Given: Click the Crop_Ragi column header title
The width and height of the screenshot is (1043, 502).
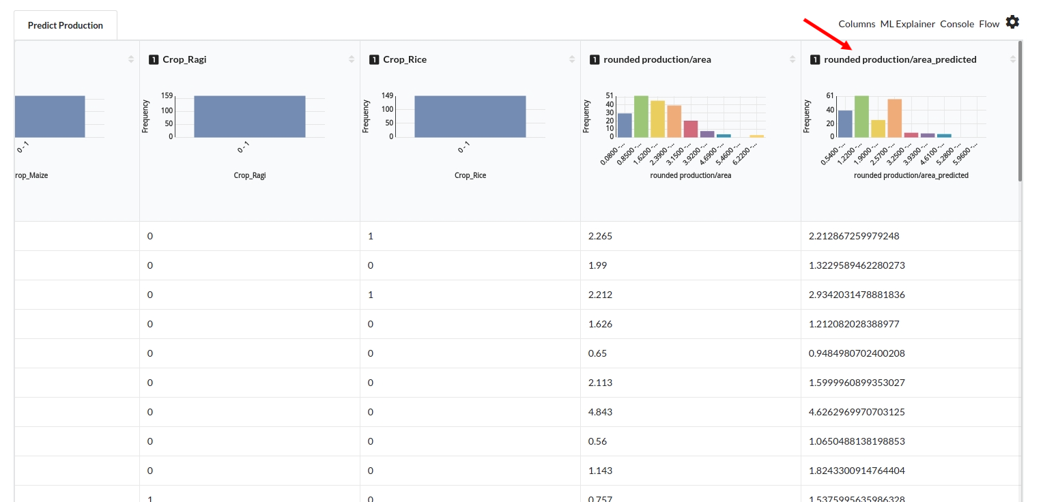Looking at the screenshot, I should 184,59.
